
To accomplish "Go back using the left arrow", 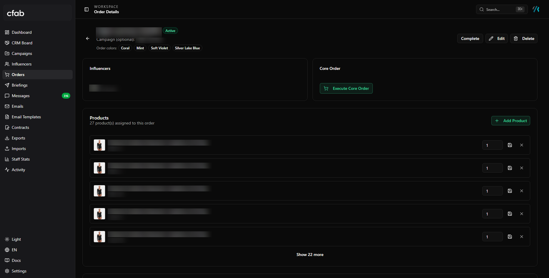I will coord(88,38).
